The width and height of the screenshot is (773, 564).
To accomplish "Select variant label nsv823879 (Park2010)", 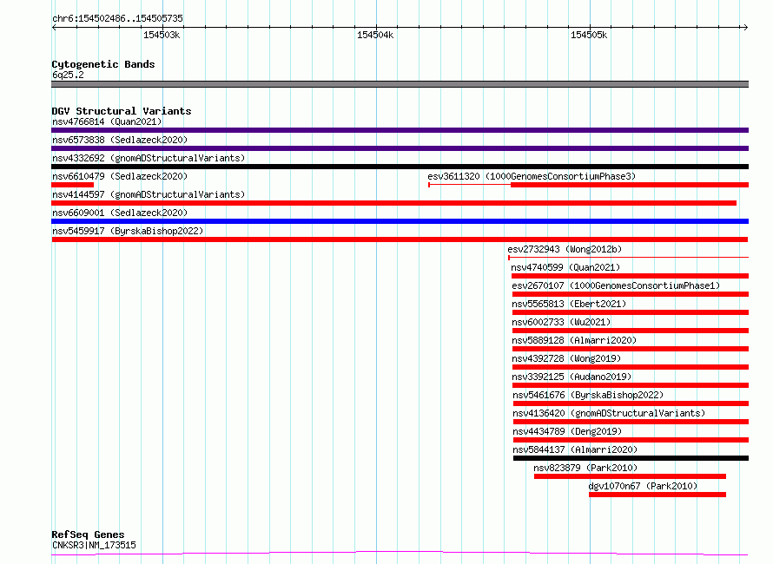I will 585,468.
